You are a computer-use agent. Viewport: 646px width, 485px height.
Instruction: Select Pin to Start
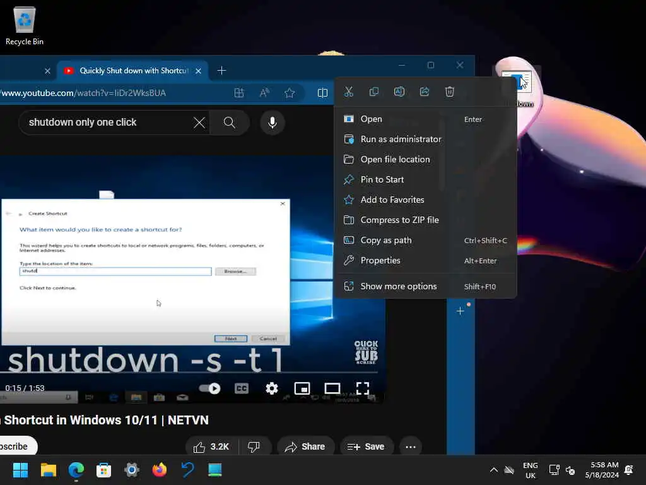coord(425,180)
